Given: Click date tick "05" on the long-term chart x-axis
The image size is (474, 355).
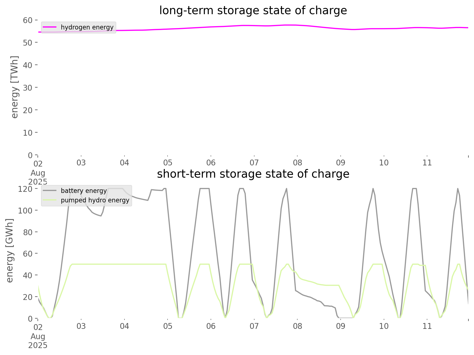Looking at the screenshot, I should [168, 163].
